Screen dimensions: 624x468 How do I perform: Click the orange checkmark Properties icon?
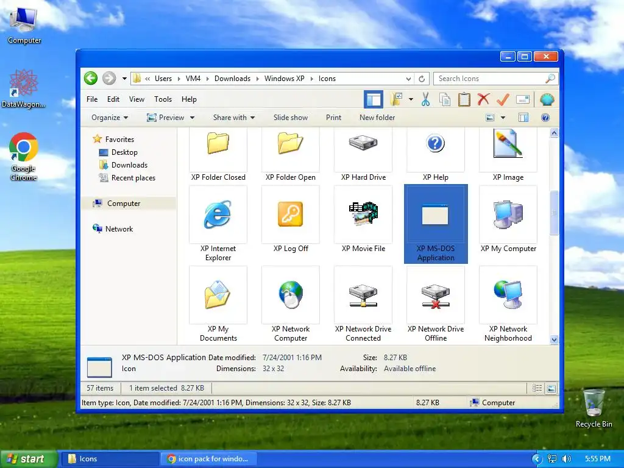point(503,99)
